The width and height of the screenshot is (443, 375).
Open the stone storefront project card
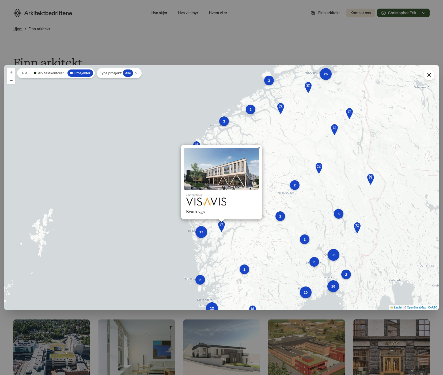point(391,347)
